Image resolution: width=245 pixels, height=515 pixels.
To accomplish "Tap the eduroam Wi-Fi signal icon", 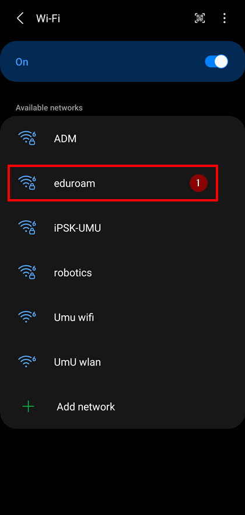I will pos(27,183).
